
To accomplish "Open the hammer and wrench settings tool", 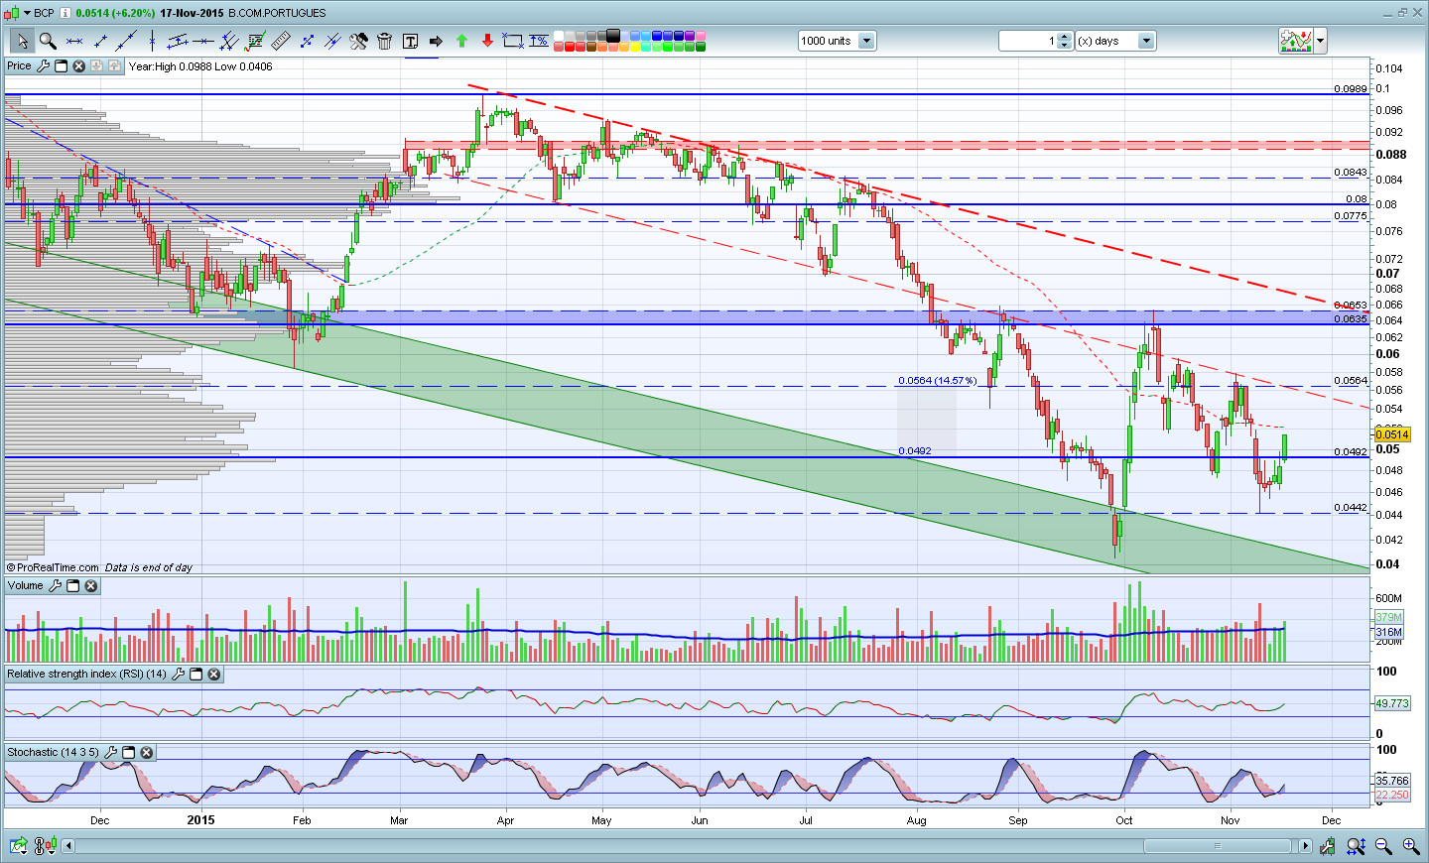I will (358, 41).
